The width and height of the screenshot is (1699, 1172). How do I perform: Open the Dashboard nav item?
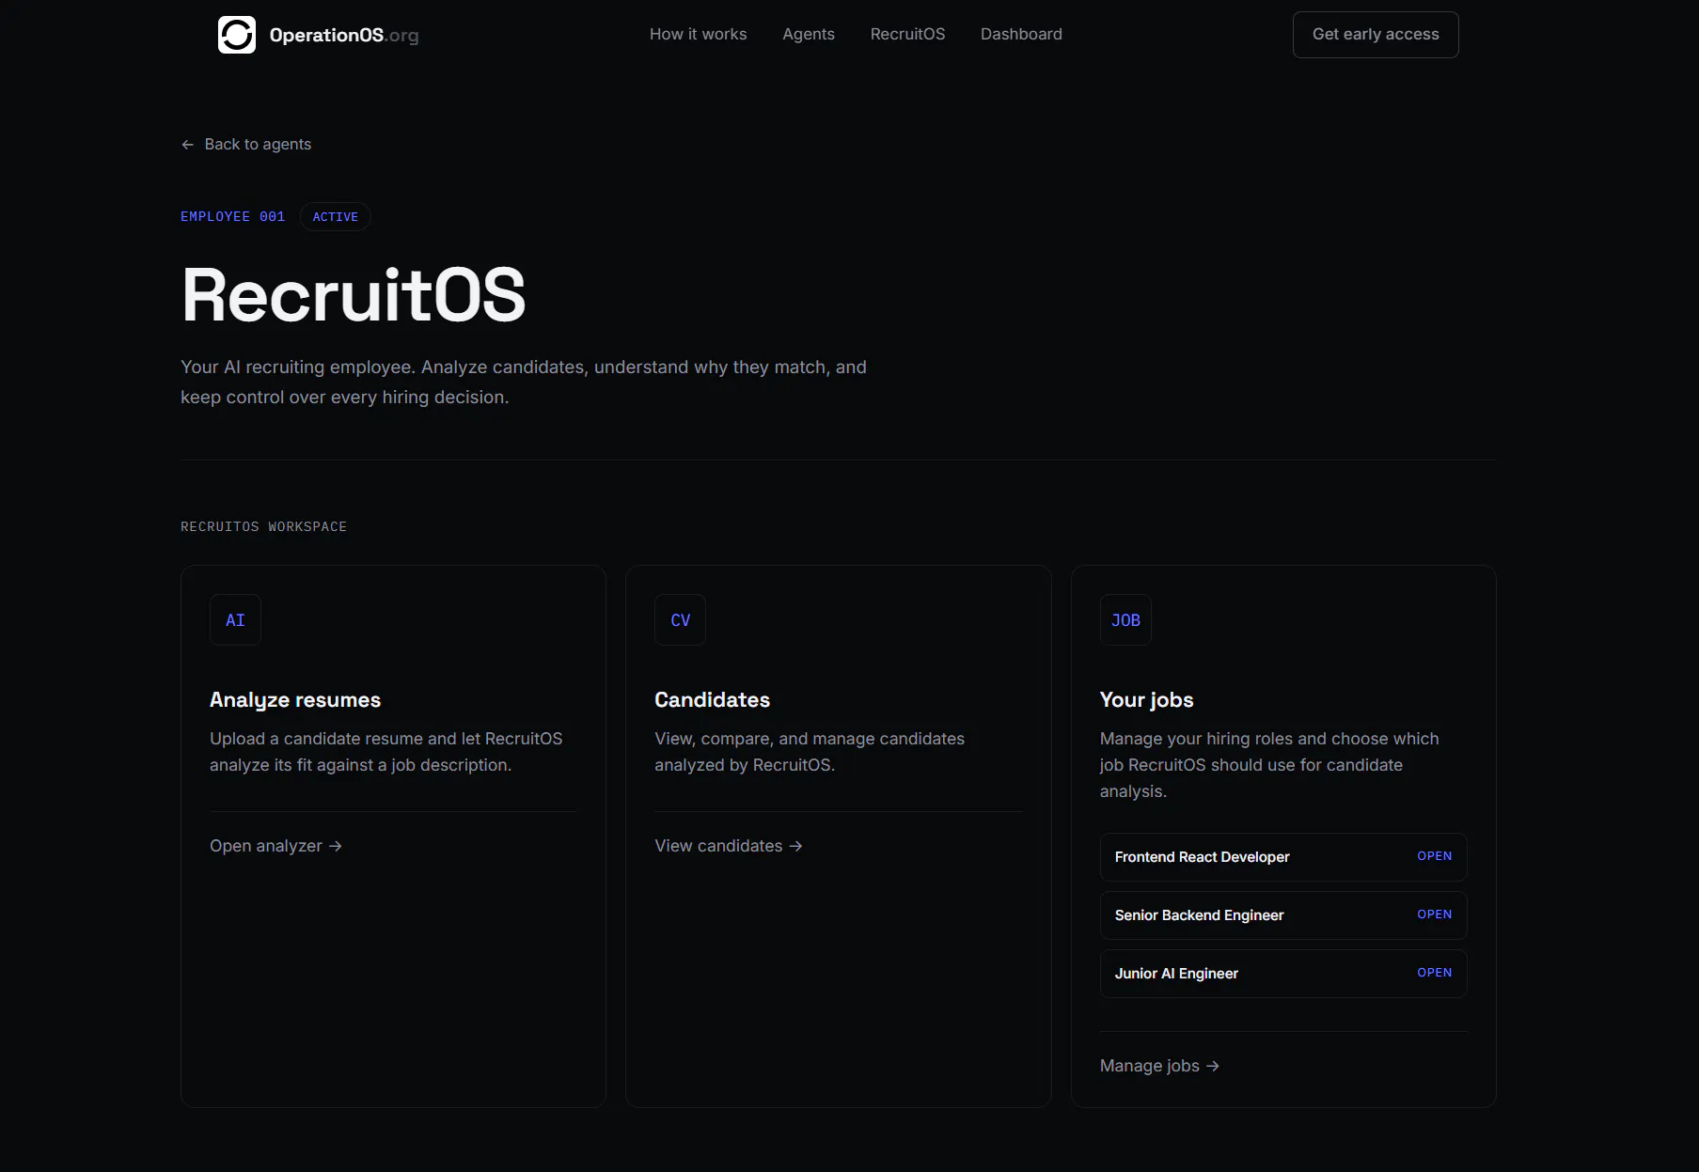[1021, 34]
